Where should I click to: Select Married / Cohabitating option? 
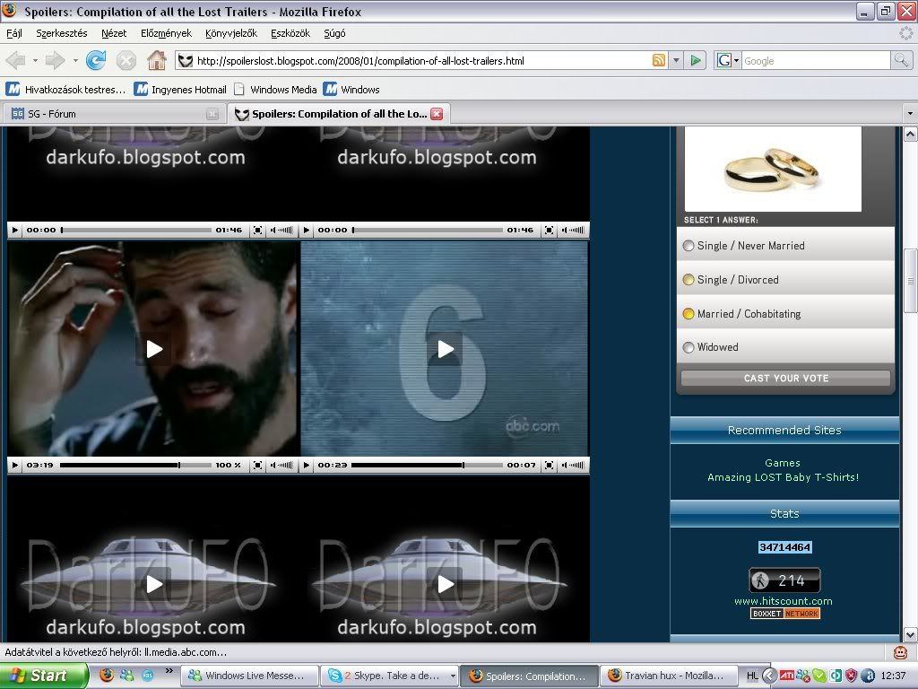pos(688,314)
